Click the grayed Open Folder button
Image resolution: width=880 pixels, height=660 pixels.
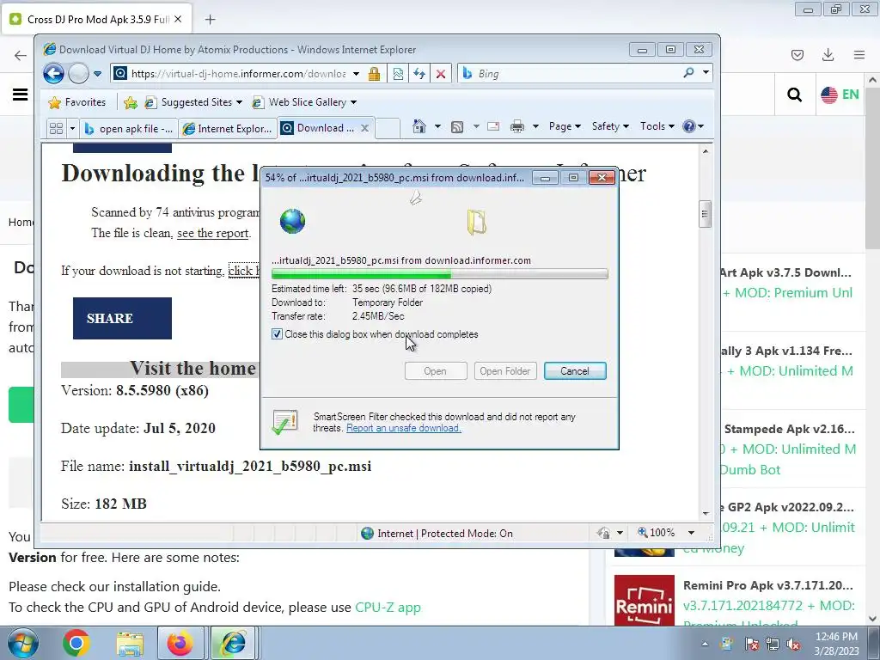point(505,371)
